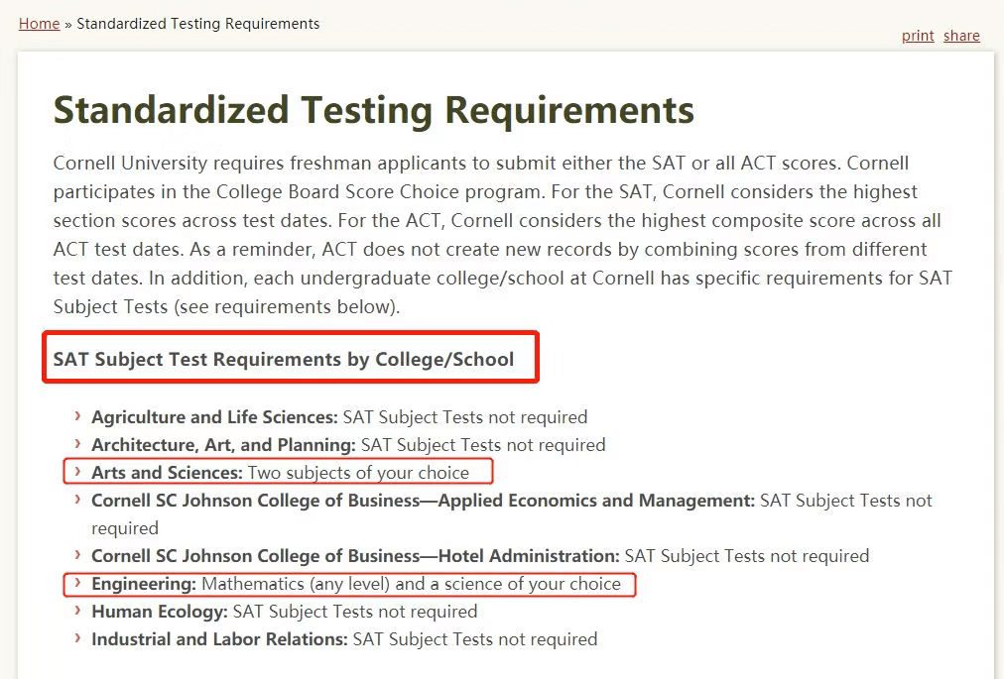Select the Agriculture and Life Sciences list item
The image size is (1004, 679).
tap(339, 417)
